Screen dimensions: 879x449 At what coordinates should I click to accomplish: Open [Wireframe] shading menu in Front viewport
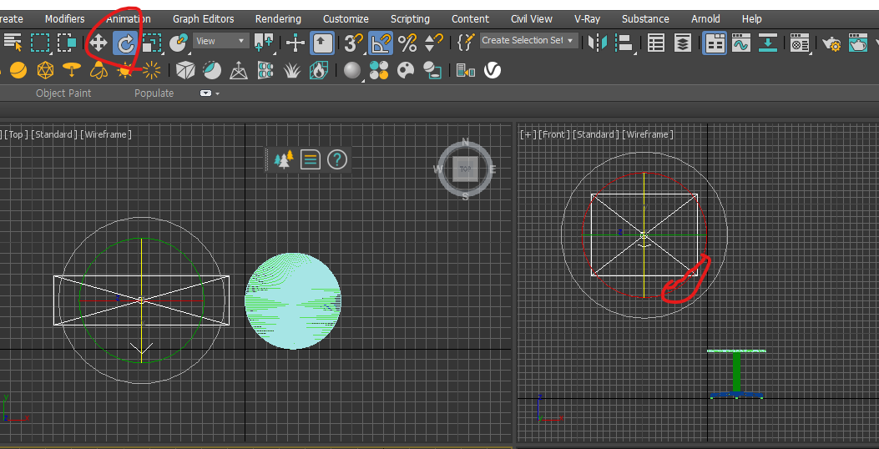click(649, 134)
